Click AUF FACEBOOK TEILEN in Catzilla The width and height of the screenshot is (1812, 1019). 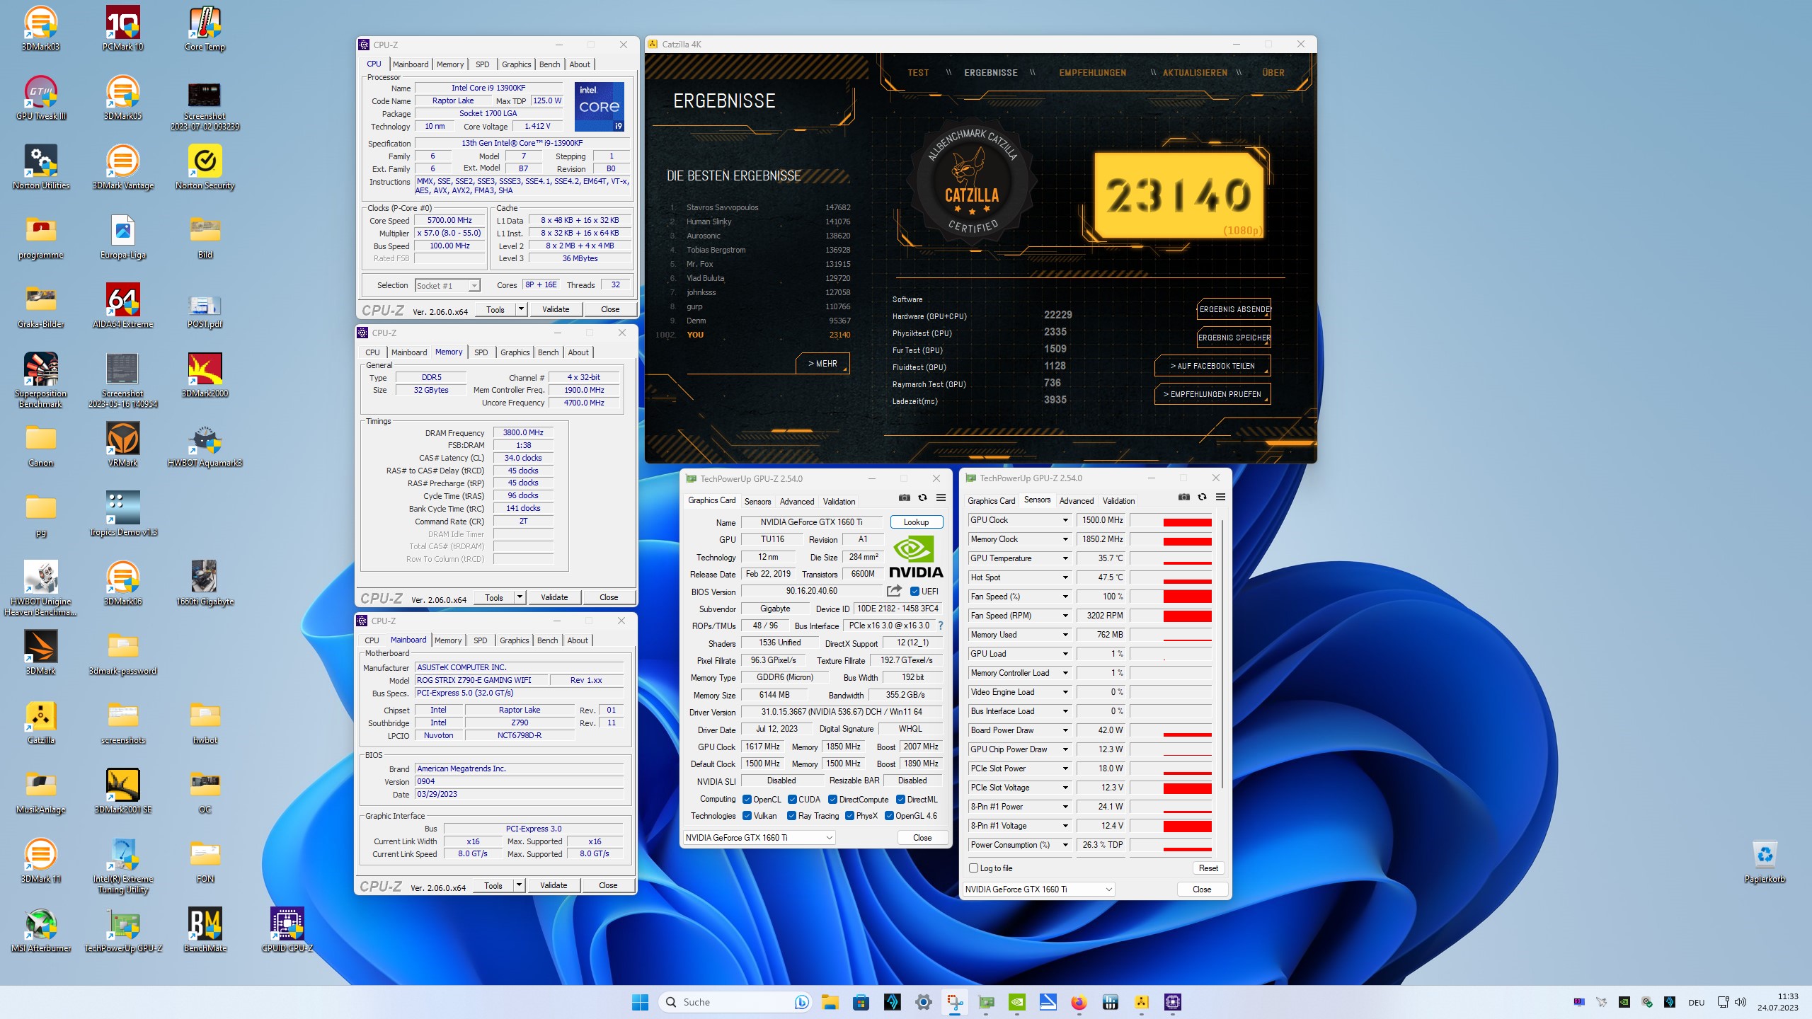(1212, 366)
